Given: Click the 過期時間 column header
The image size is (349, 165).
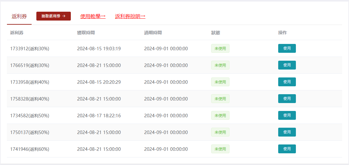Looking at the screenshot, I should [x=153, y=33].
